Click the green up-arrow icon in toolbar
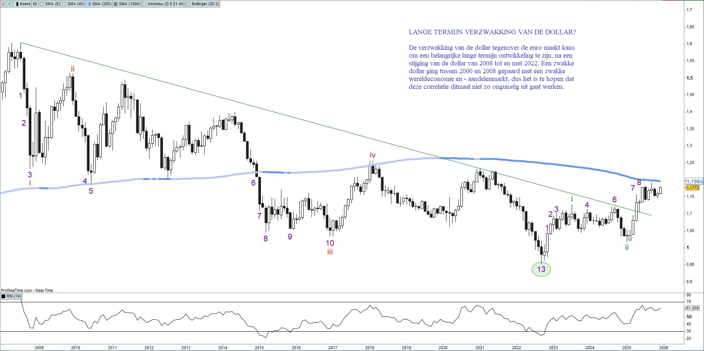The image size is (704, 351). click(x=9, y=4)
